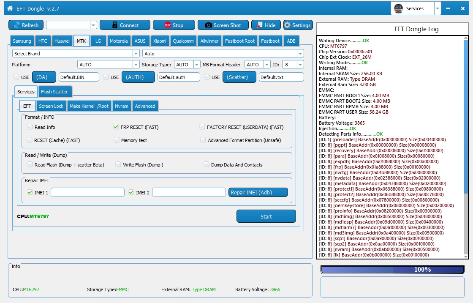Open the port dropdown beside Refresh
Screen dimensions: 473x303
(93, 25)
